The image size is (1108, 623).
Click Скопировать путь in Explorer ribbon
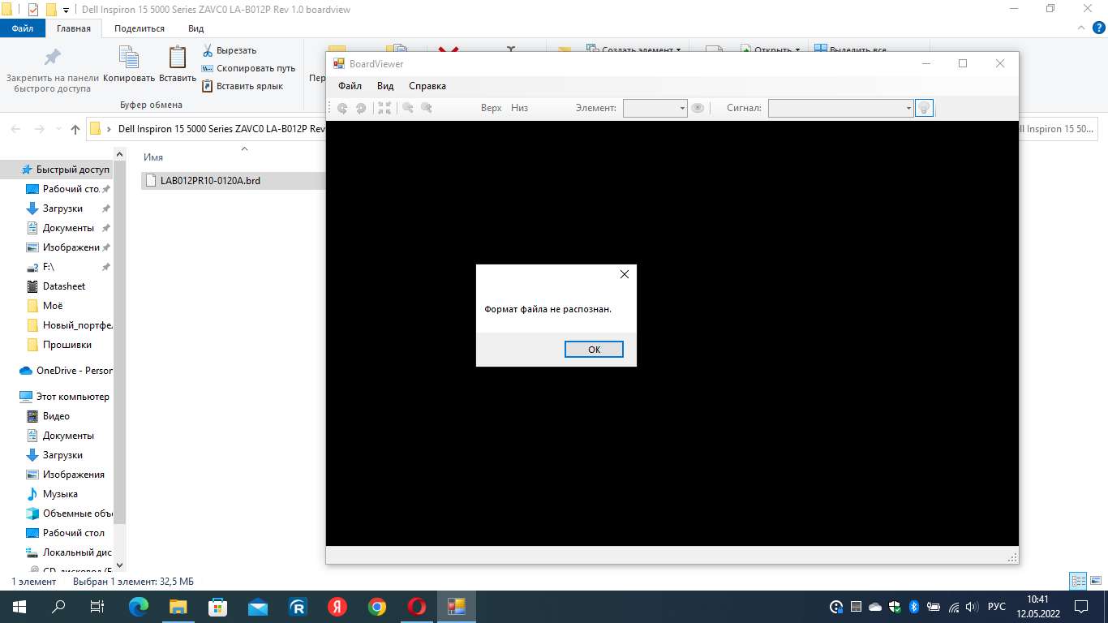tap(248, 68)
